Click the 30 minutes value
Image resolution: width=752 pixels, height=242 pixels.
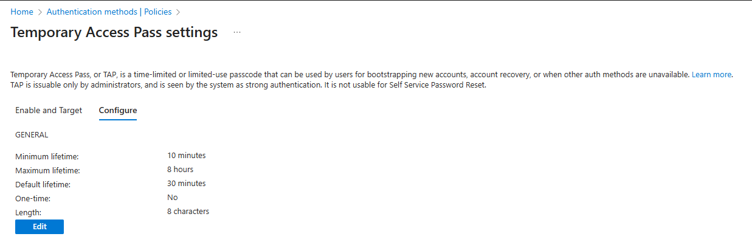187,184
